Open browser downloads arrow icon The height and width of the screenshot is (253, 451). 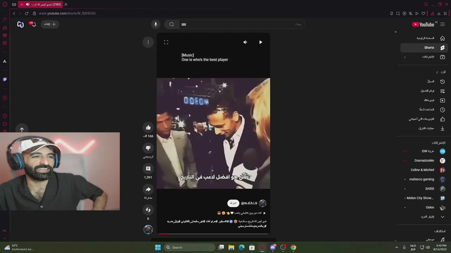[x=439, y=13]
